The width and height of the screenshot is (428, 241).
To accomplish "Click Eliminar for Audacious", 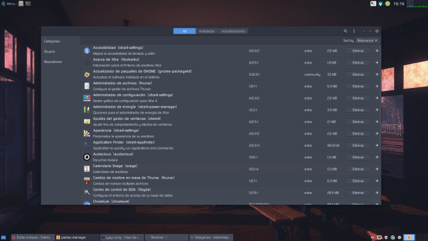I will (x=358, y=157).
